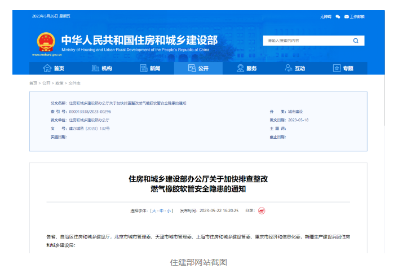
Task: Select medium font size 中
Action: pos(162,211)
